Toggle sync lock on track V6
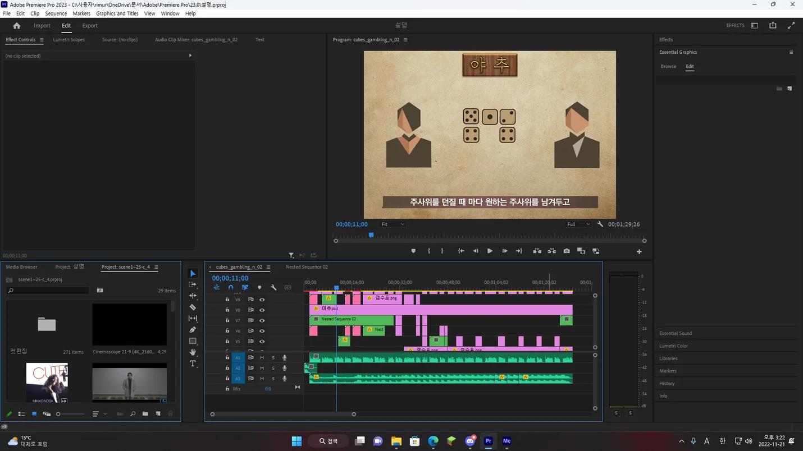803x451 pixels. pyautogui.click(x=250, y=331)
